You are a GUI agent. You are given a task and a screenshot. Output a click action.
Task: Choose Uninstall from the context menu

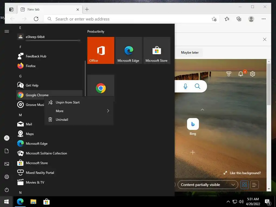coord(79,119)
